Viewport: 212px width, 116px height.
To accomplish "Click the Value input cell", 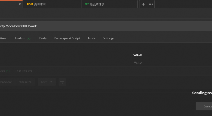I will pyautogui.click(x=170, y=63).
